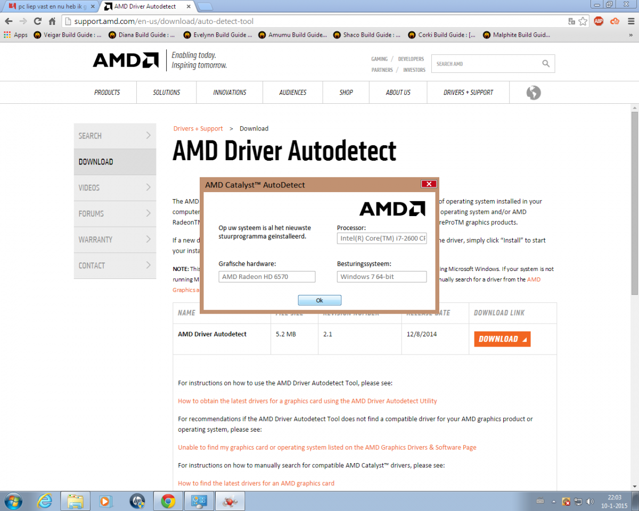Open the Shop menu

click(346, 93)
